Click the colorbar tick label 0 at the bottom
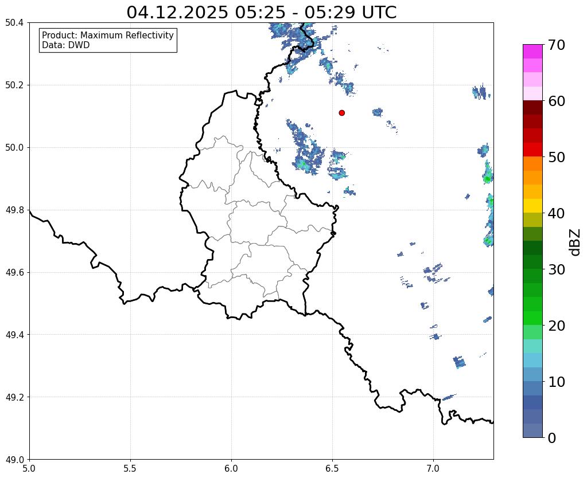The height and width of the screenshot is (478, 587). [x=552, y=438]
